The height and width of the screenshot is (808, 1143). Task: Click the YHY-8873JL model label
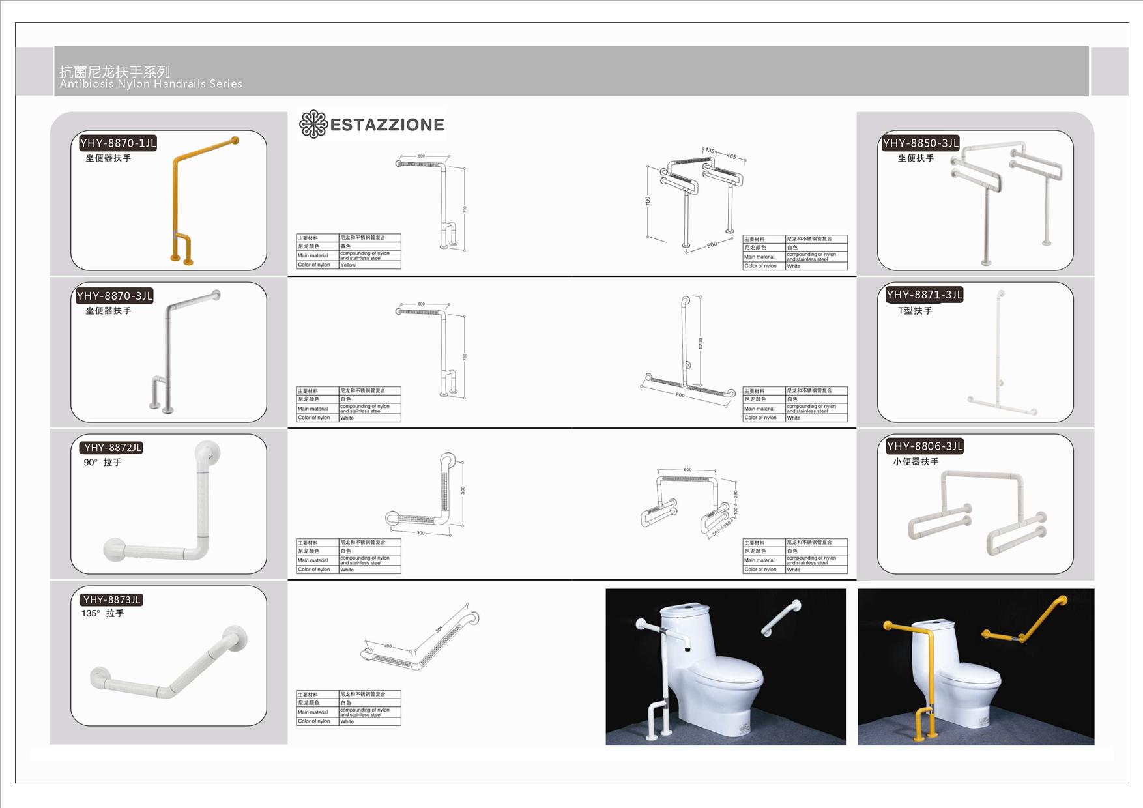[x=112, y=599]
